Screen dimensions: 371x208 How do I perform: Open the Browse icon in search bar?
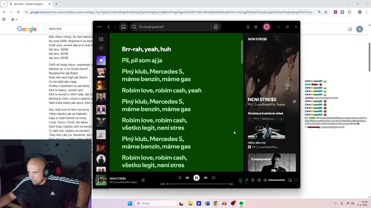[x=216, y=27]
